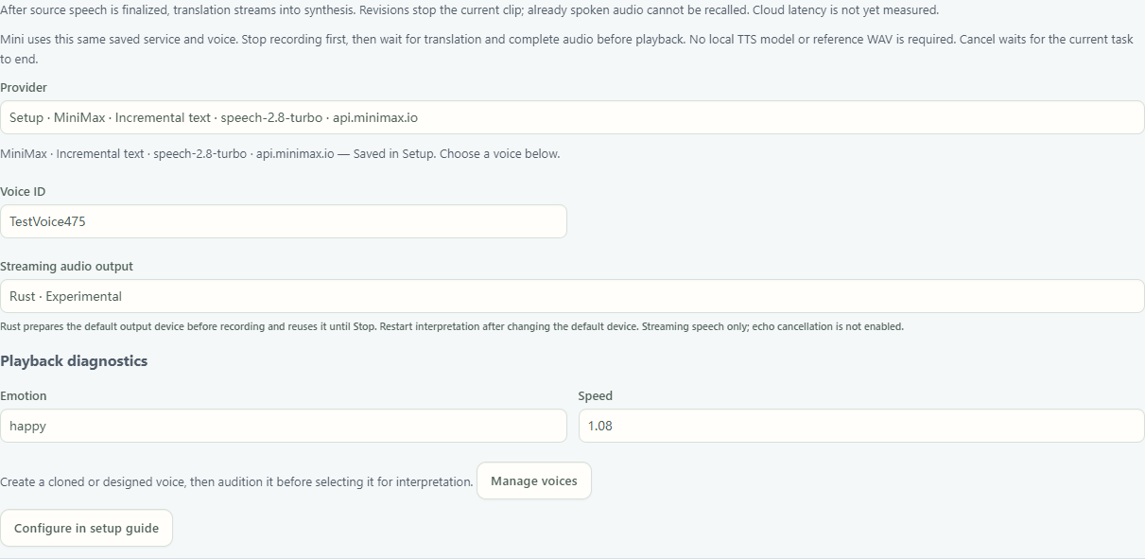Click the 'happy' emotion value
Screen dimensions: 1145x559
click(27, 426)
